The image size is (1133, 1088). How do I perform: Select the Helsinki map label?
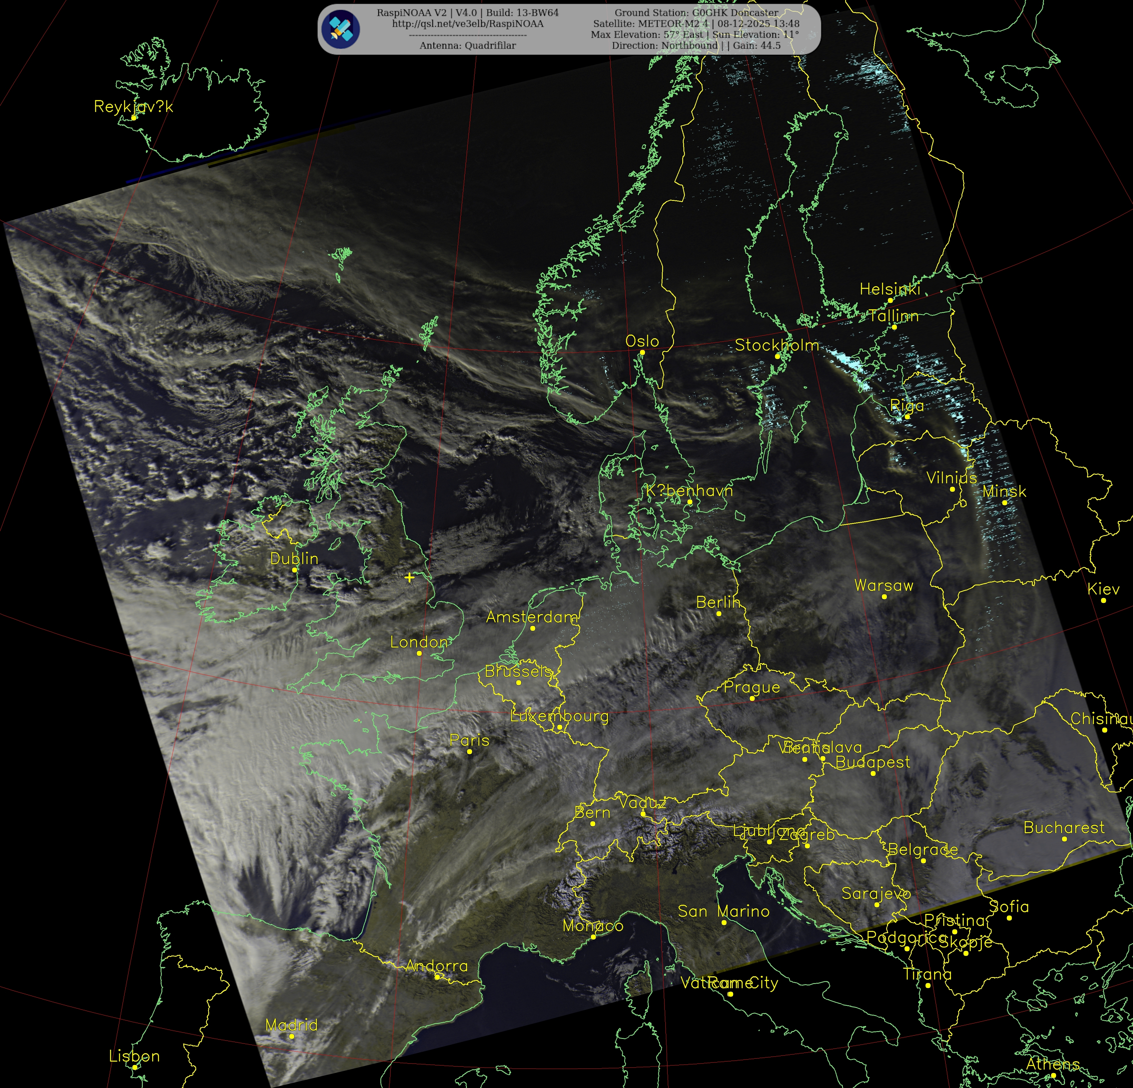point(890,289)
